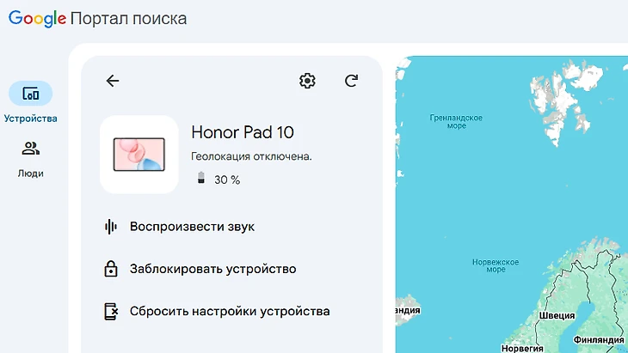This screenshot has height=353, width=628.
Task: Select Швеция on the map
Action: click(557, 315)
